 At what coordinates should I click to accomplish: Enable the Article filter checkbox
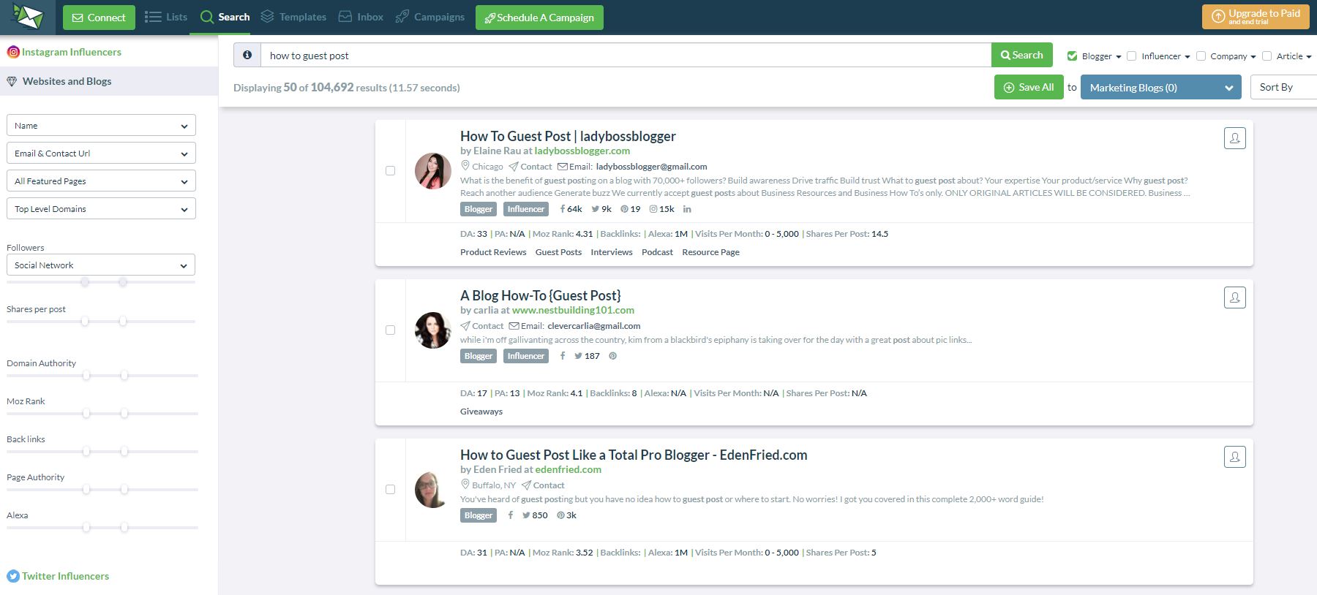[1267, 56]
